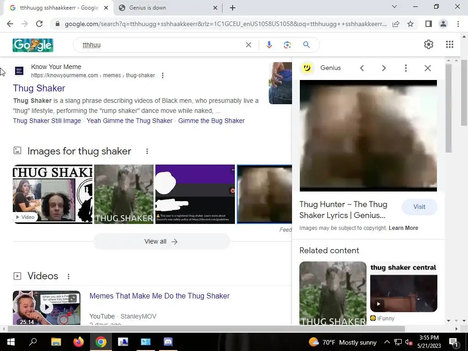Show hidden system tray icons

387,342
